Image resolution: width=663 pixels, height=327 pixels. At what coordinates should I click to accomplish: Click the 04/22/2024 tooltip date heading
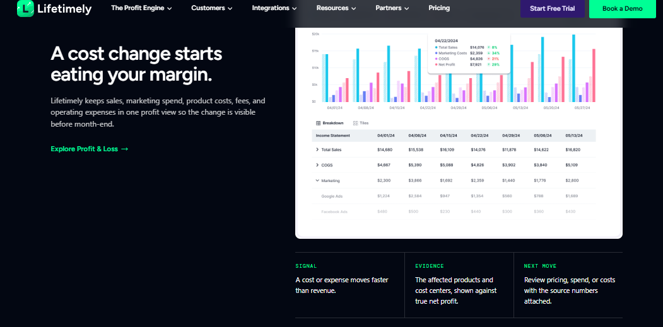coord(447,40)
